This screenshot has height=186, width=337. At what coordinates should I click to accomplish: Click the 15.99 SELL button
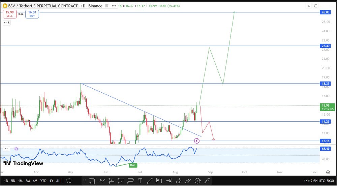click(x=10, y=14)
